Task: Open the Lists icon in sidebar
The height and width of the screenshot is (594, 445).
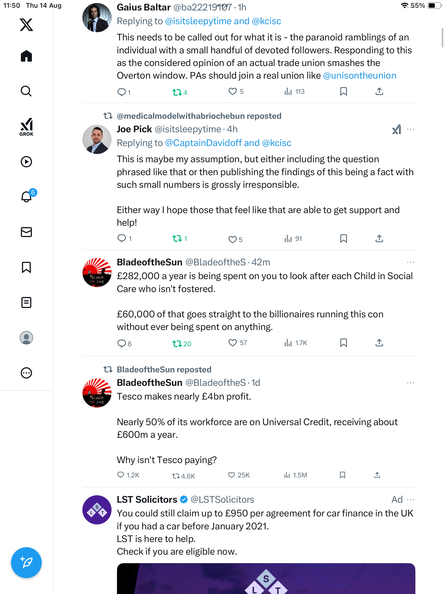Action: (26, 302)
